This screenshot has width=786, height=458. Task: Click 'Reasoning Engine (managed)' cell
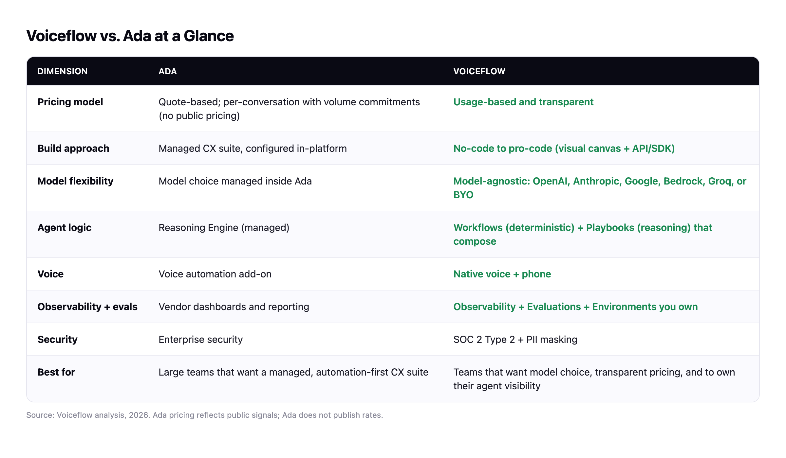point(224,228)
